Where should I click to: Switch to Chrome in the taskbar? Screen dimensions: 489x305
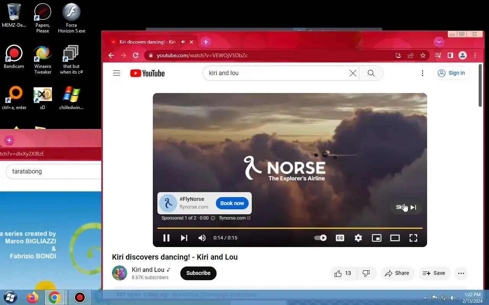coord(55,297)
